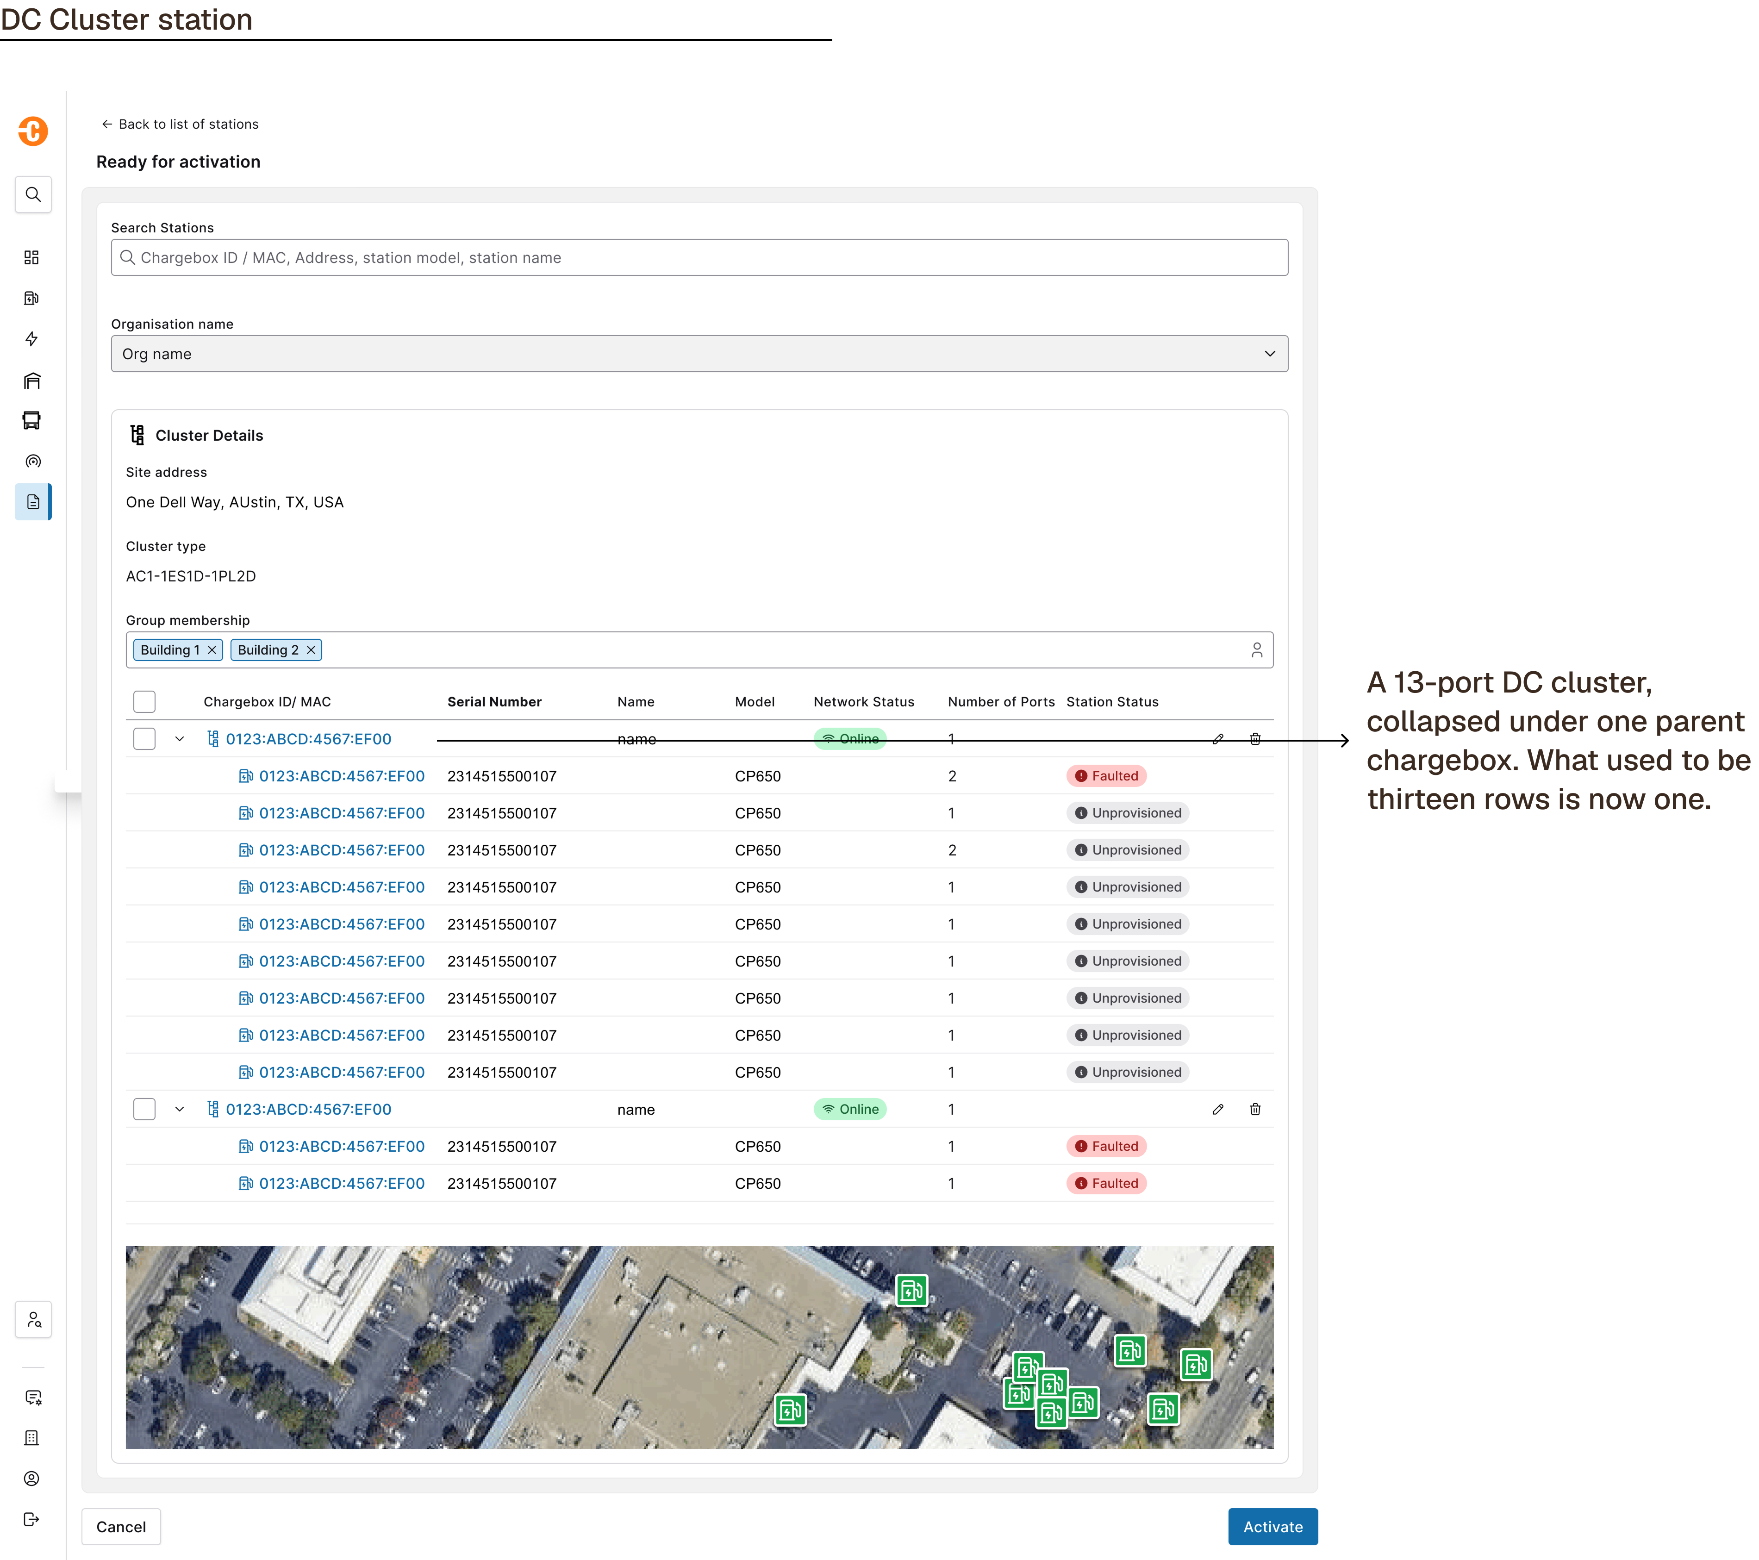Check the first parent chargebox row checkbox

pos(144,739)
